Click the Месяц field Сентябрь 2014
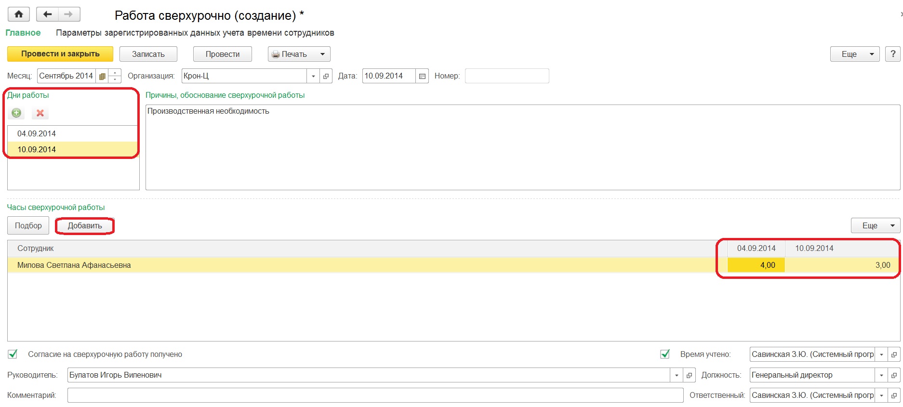903x407 pixels. pyautogui.click(x=66, y=76)
